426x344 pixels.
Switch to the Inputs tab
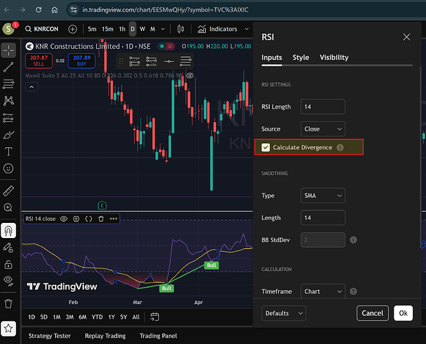(272, 58)
